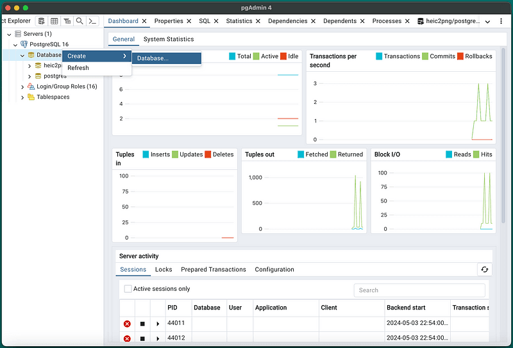Image resolution: width=513 pixels, height=348 pixels.
Task: Open the Dependents tab
Action: [340, 21]
